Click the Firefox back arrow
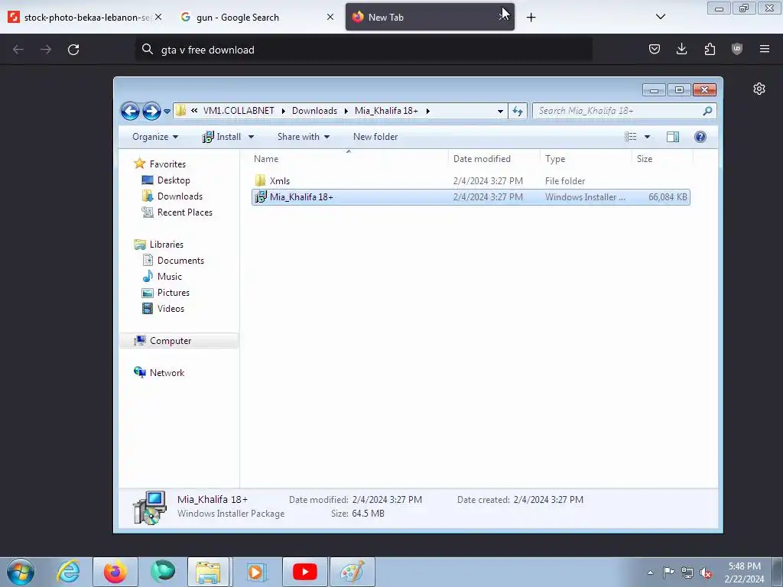Screen dimensions: 783x587 point(18,50)
